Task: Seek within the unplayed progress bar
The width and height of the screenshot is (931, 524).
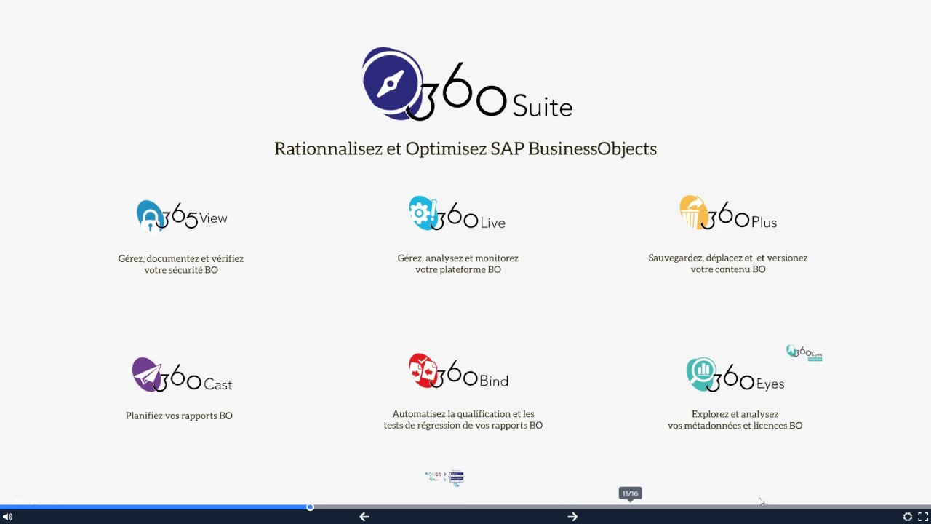Action: coord(622,507)
